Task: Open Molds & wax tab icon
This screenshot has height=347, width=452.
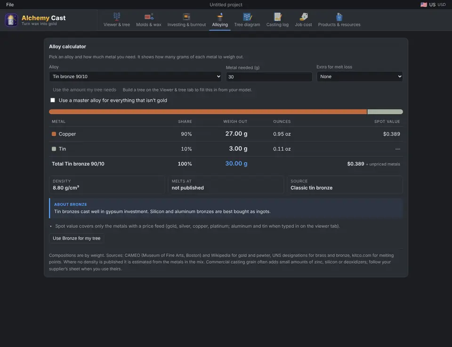Action: (149, 16)
